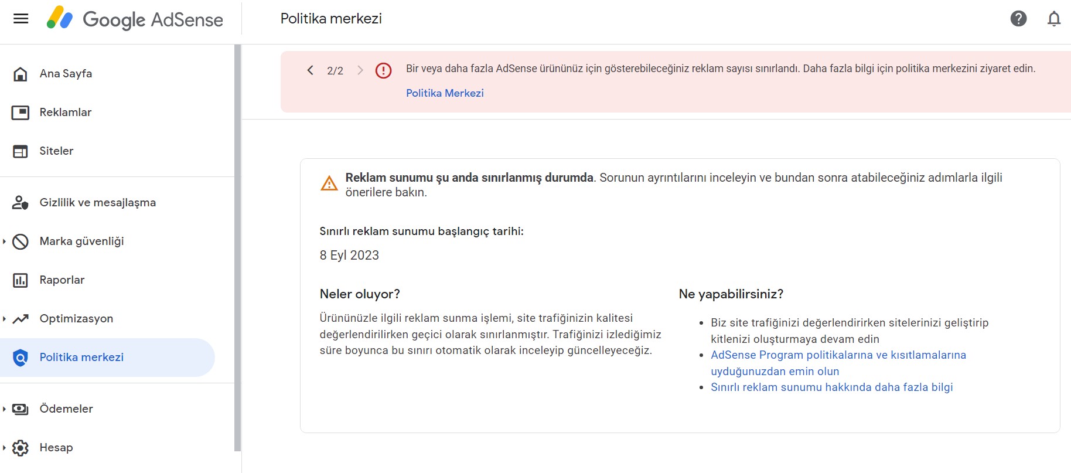Click the Hesap gear icon
The height and width of the screenshot is (473, 1071).
(21, 448)
